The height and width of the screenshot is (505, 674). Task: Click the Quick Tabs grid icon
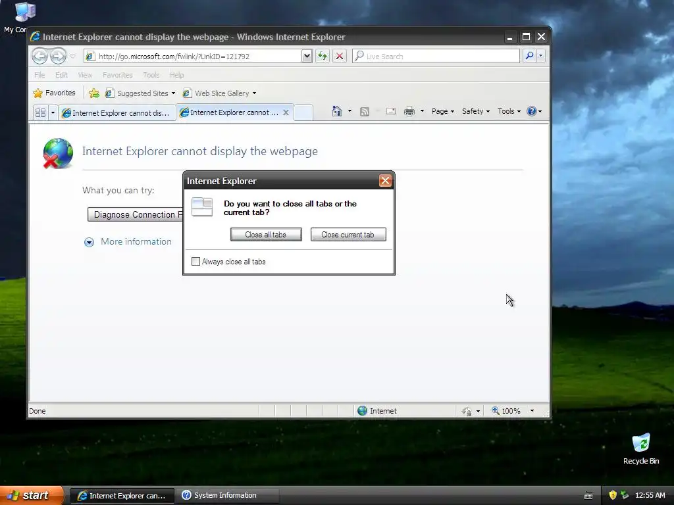40,112
